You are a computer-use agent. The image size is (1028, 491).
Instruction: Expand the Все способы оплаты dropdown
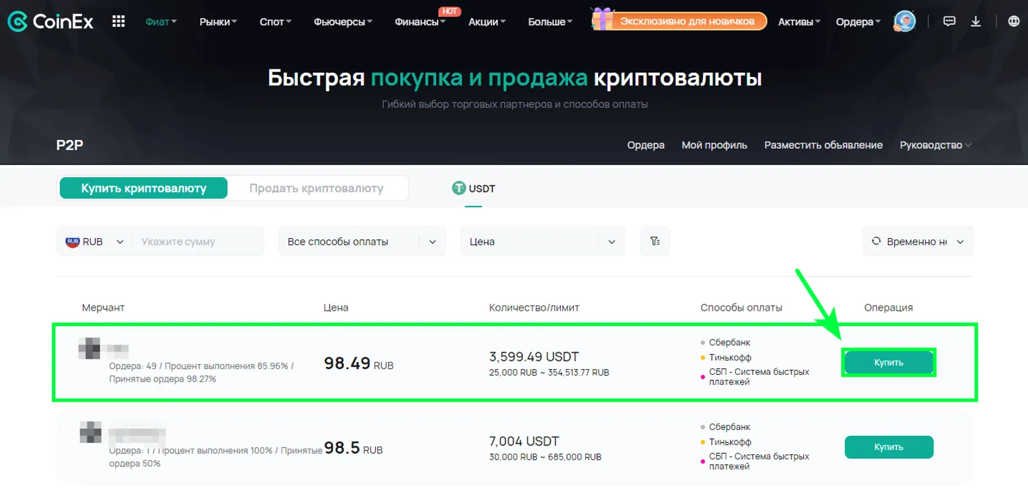362,241
